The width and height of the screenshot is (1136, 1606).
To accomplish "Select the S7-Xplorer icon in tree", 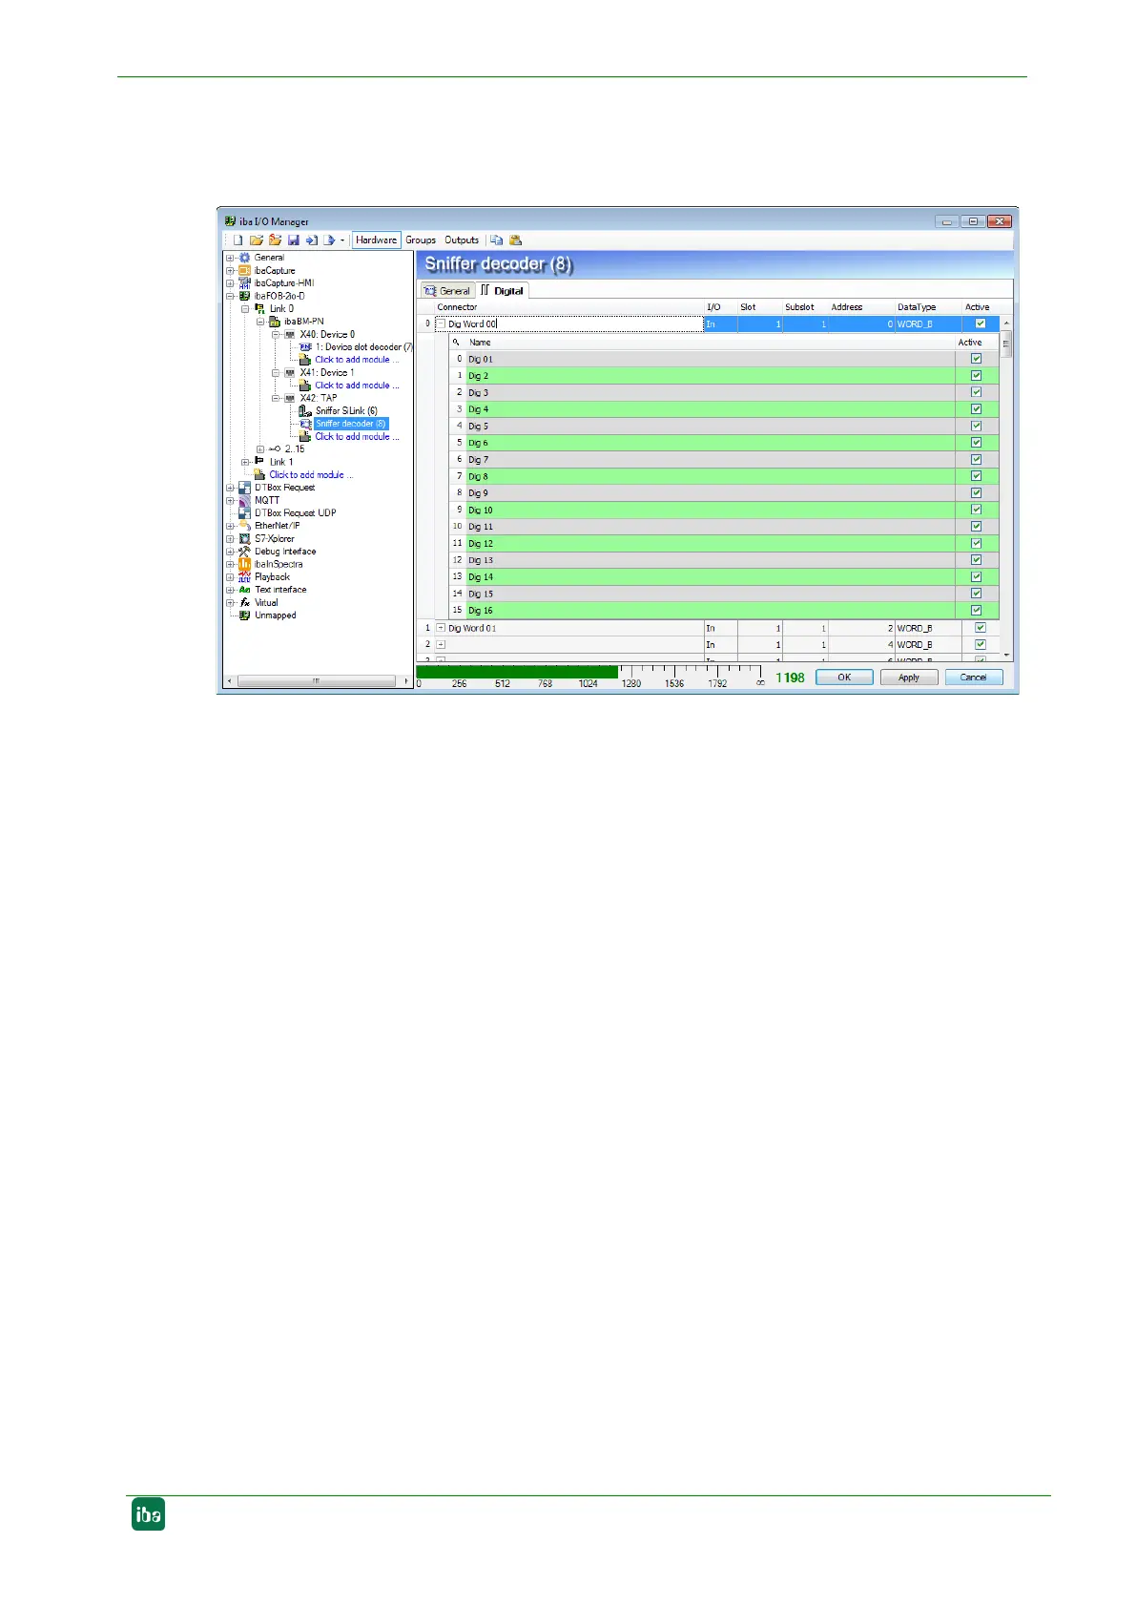I will point(244,539).
